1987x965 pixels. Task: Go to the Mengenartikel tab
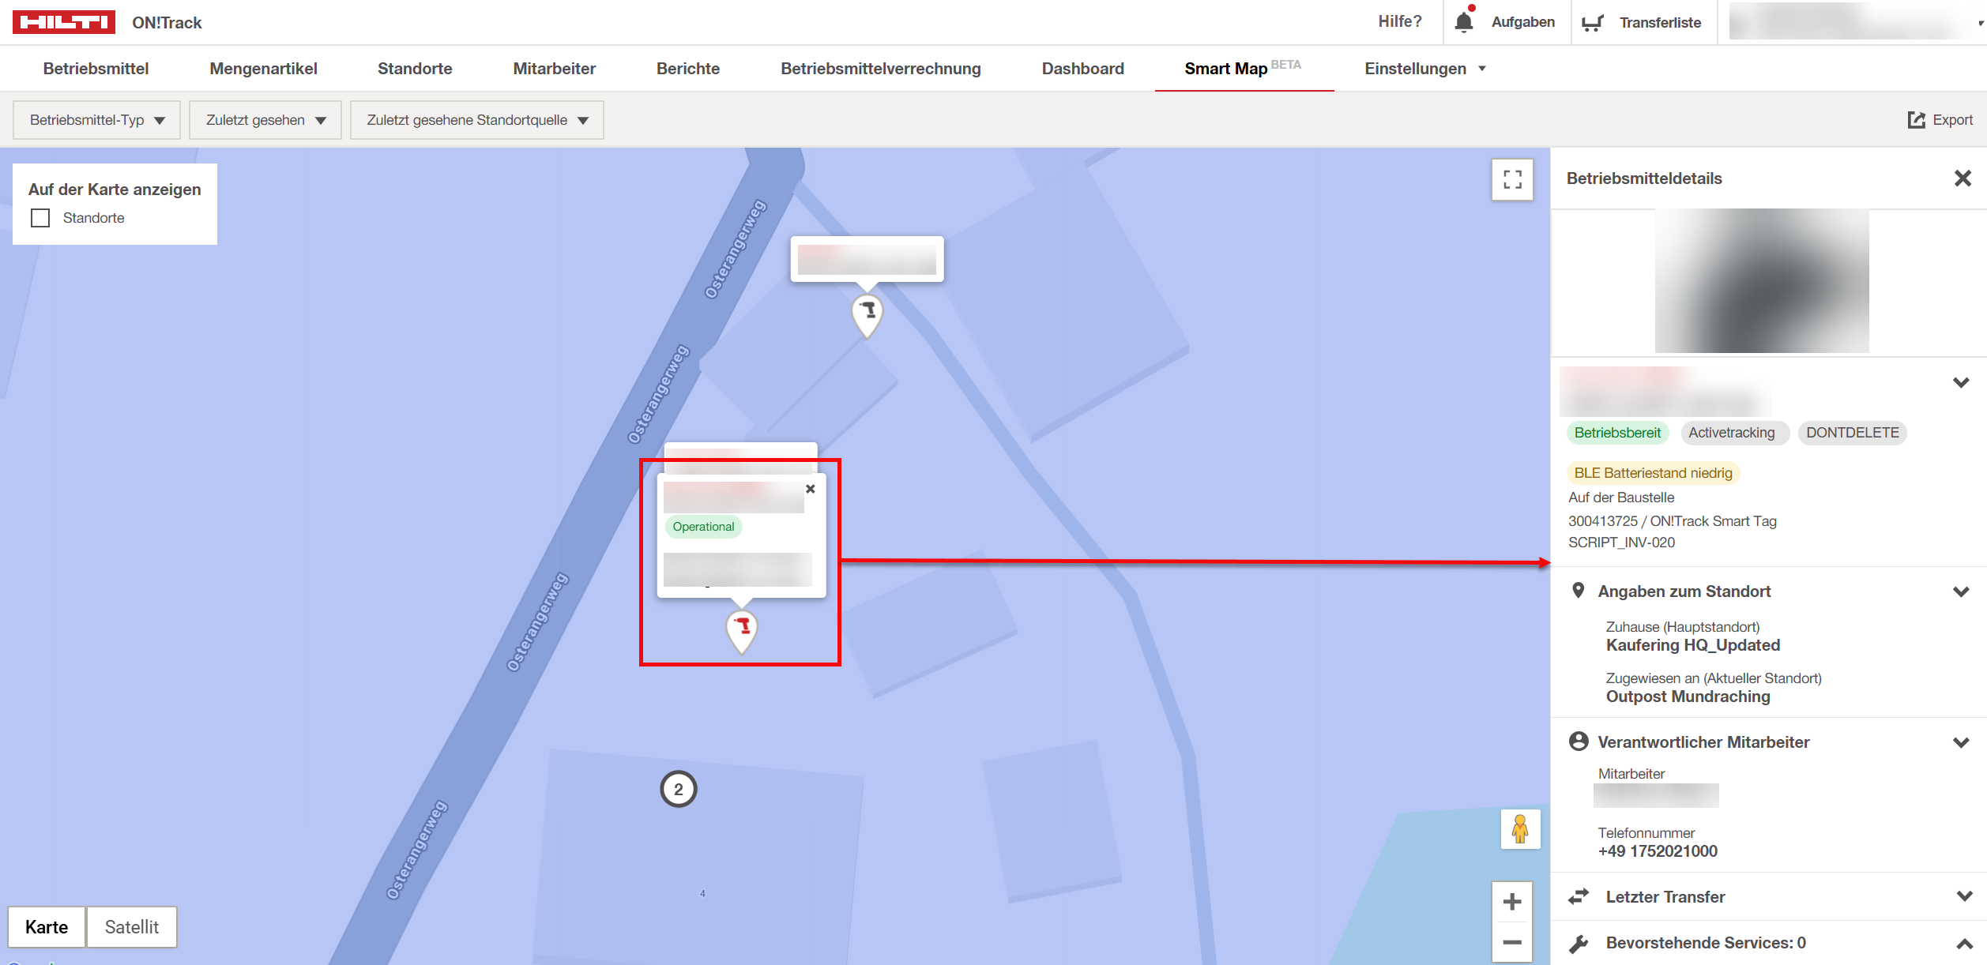263,69
